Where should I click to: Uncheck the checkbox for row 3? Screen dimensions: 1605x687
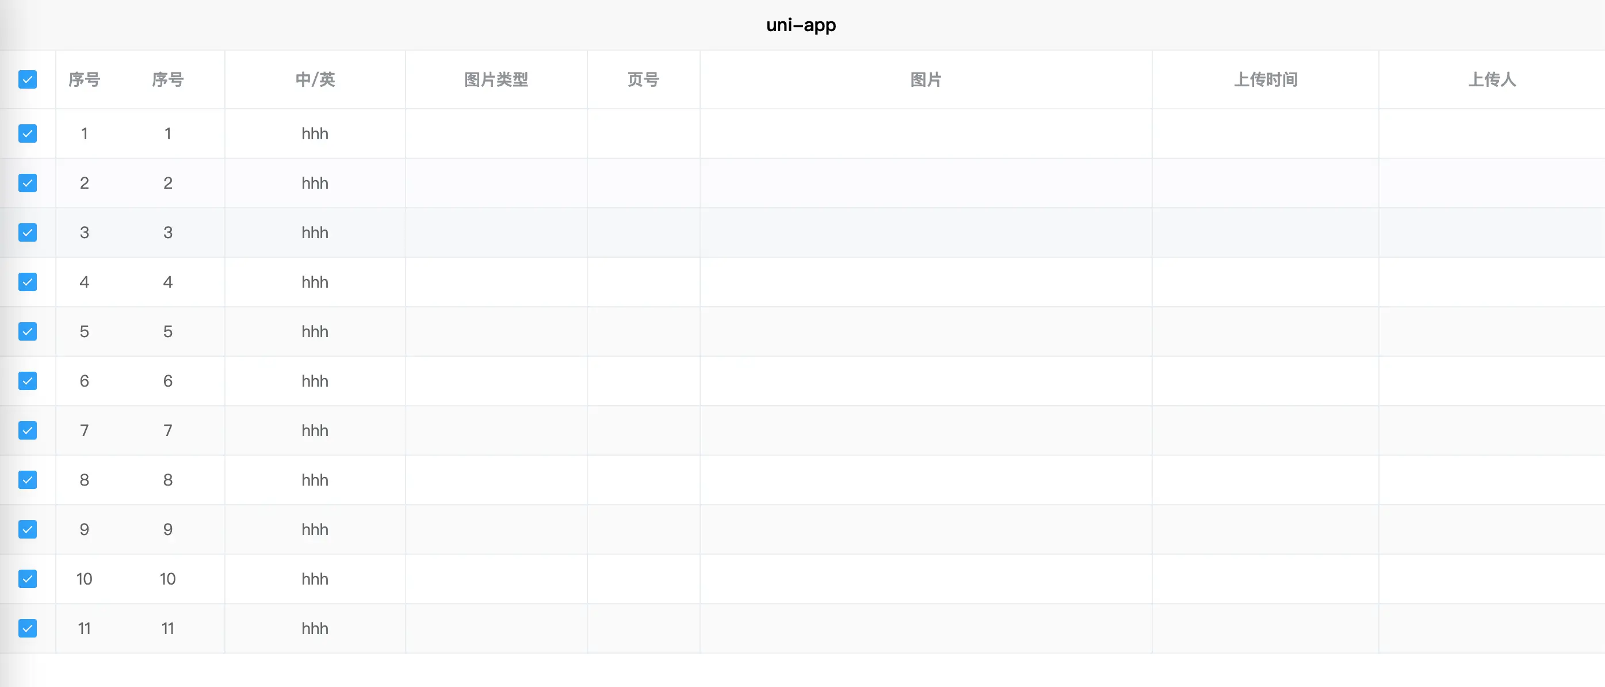tap(28, 232)
